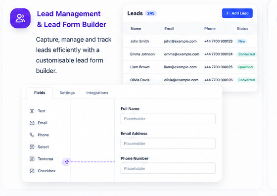Switch to the Settings tab
Image resolution: width=277 pixels, height=196 pixels.
click(67, 93)
